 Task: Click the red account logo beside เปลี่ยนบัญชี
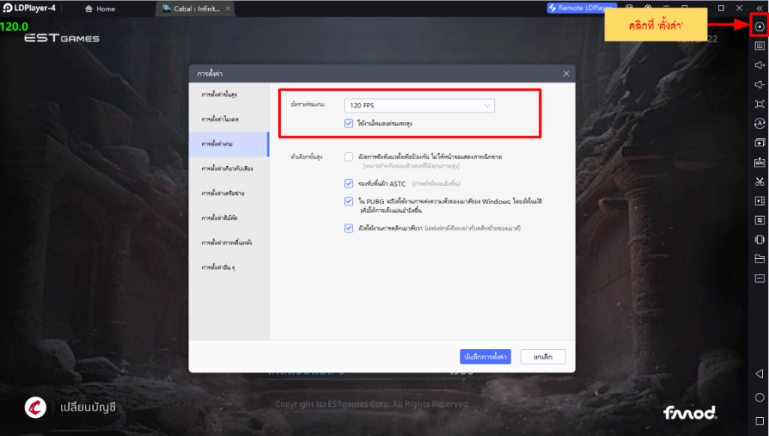[35, 407]
